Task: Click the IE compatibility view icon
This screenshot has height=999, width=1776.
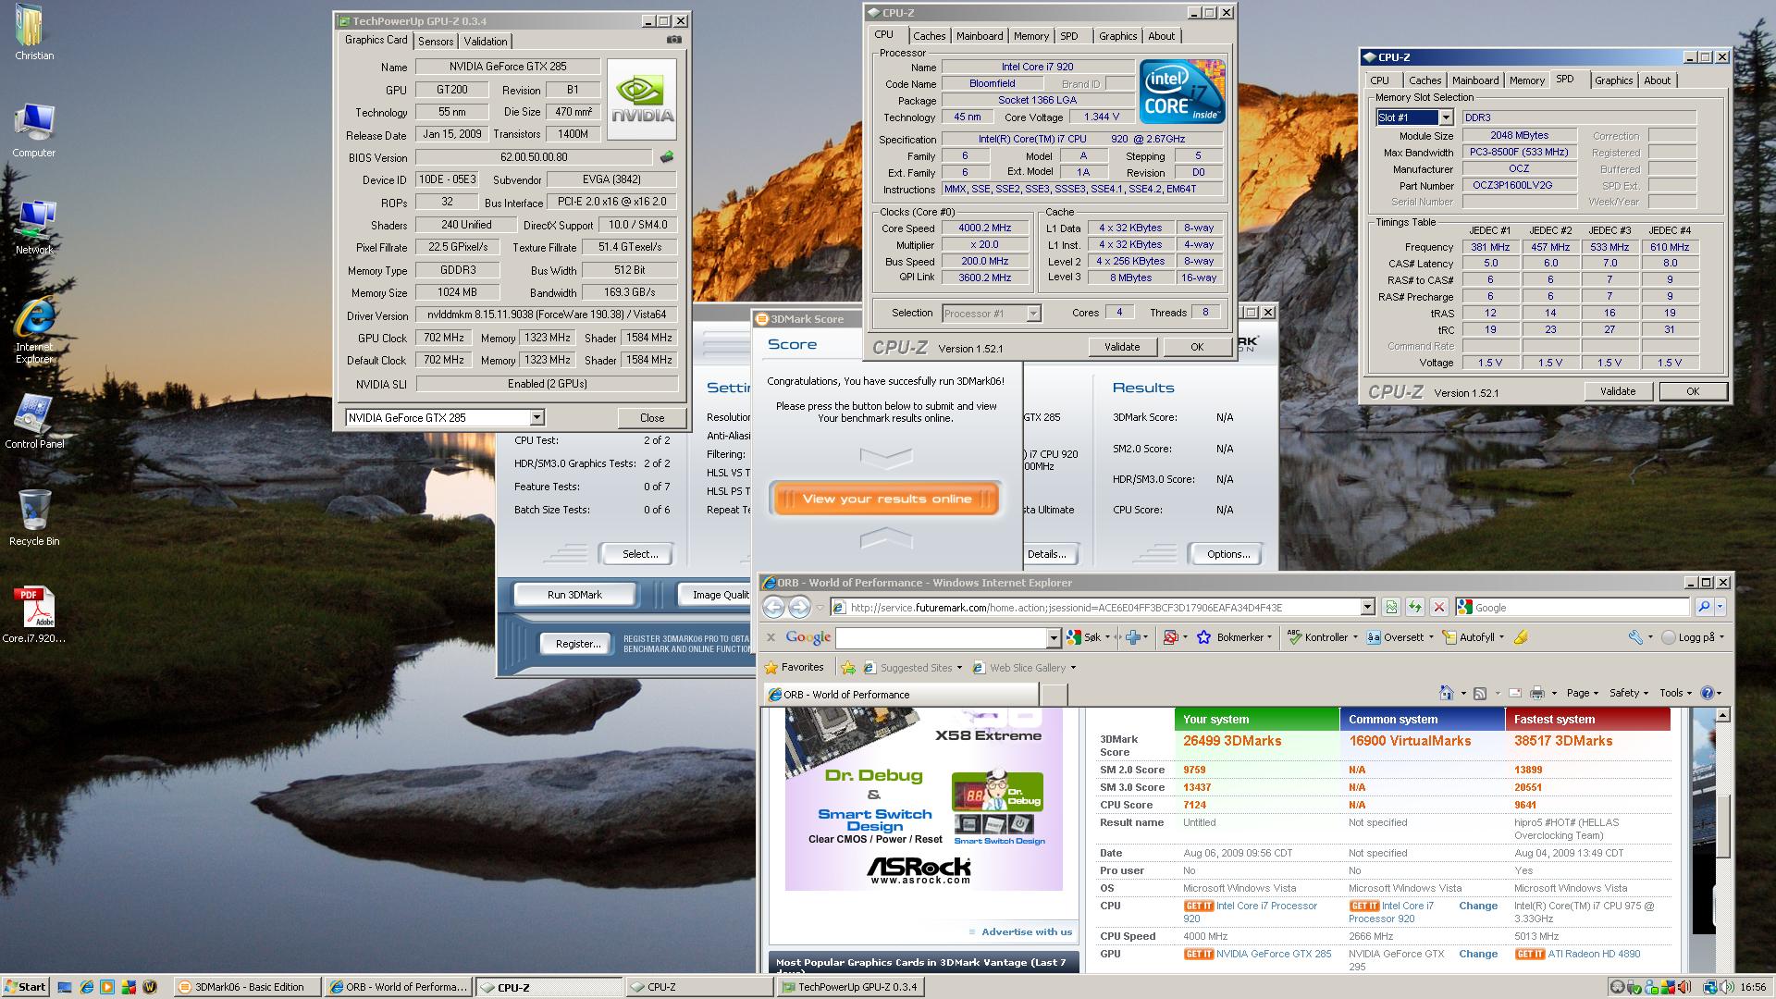Action: (1391, 607)
